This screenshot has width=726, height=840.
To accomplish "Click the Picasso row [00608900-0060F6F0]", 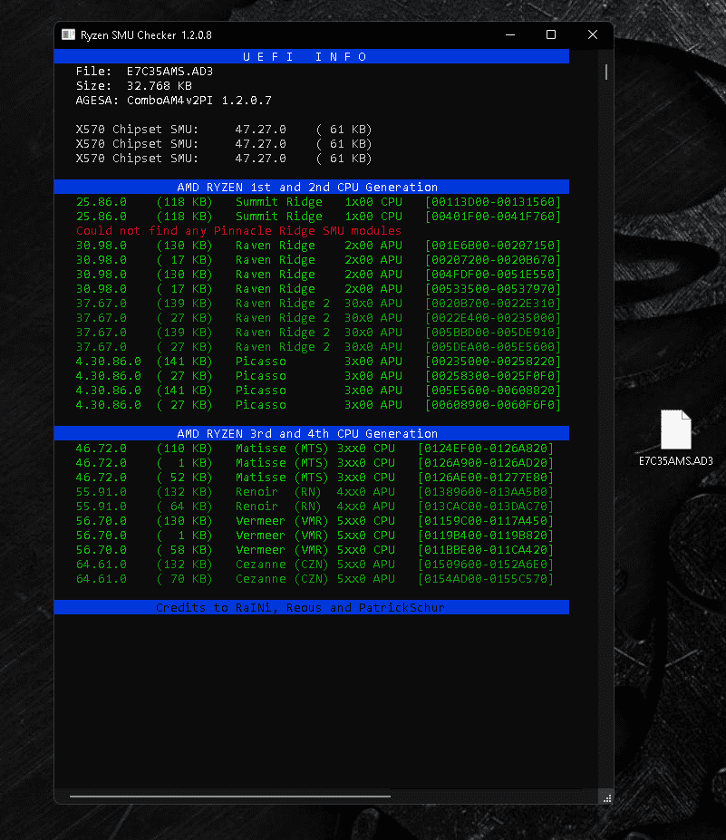I will (x=318, y=404).
